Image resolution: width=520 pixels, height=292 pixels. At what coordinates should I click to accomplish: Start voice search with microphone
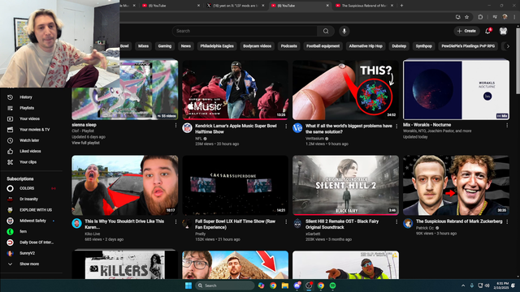click(344, 31)
